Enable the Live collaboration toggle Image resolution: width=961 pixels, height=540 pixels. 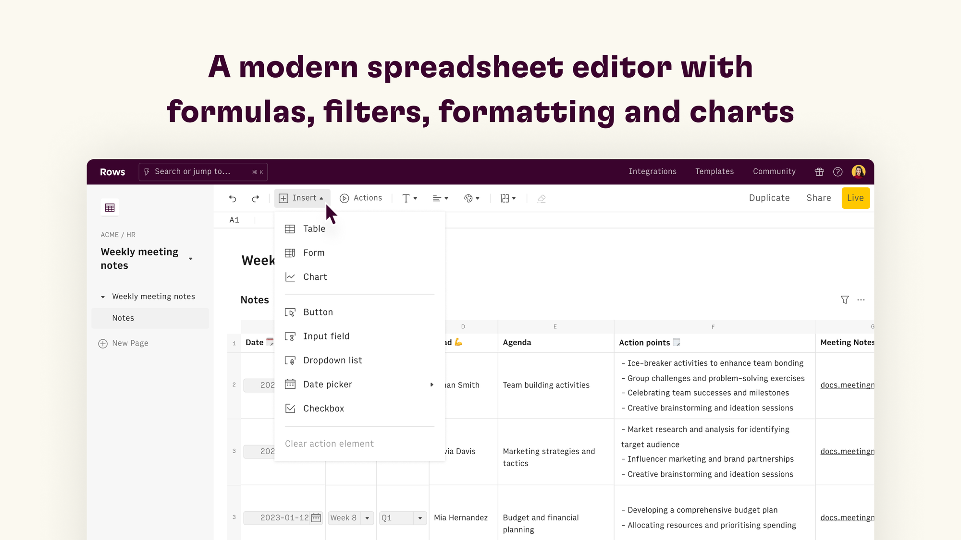coord(855,198)
